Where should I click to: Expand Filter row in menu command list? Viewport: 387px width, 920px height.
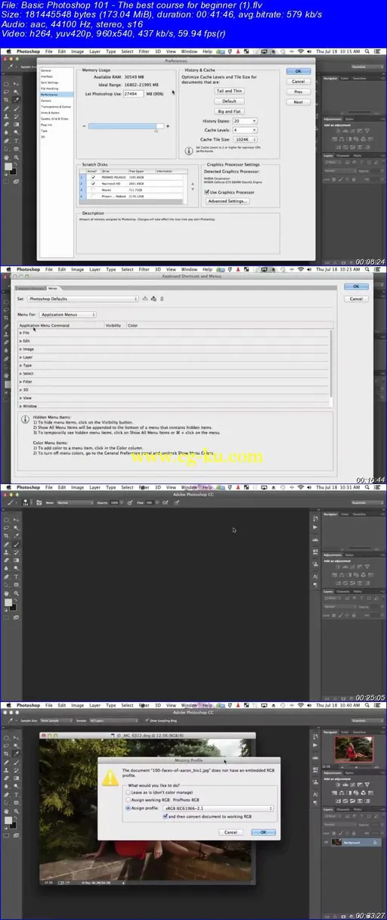(20, 382)
